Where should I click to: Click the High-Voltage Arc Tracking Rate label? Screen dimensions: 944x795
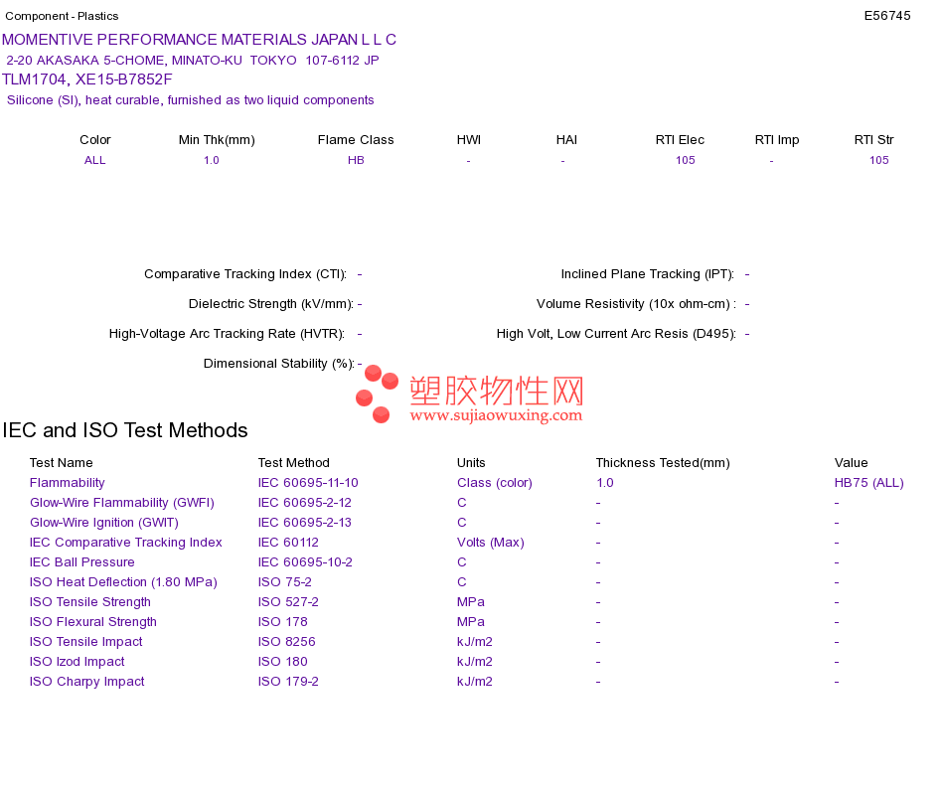tap(227, 334)
